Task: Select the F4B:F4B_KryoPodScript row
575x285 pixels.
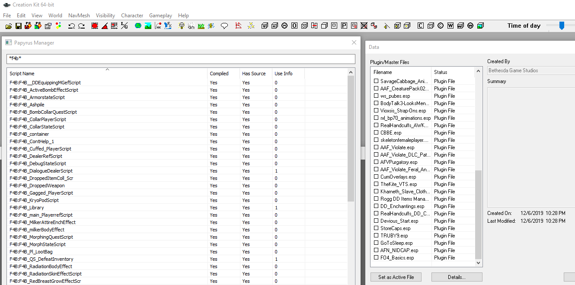Action: click(x=177, y=200)
